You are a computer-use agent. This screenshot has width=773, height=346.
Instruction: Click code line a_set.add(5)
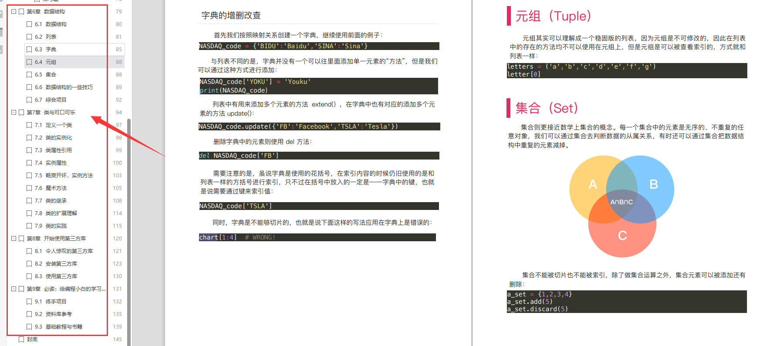click(530, 302)
